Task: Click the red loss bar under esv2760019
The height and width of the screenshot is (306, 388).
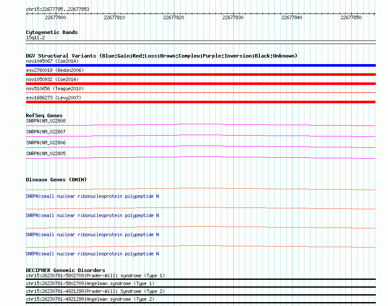Action: click(201, 75)
